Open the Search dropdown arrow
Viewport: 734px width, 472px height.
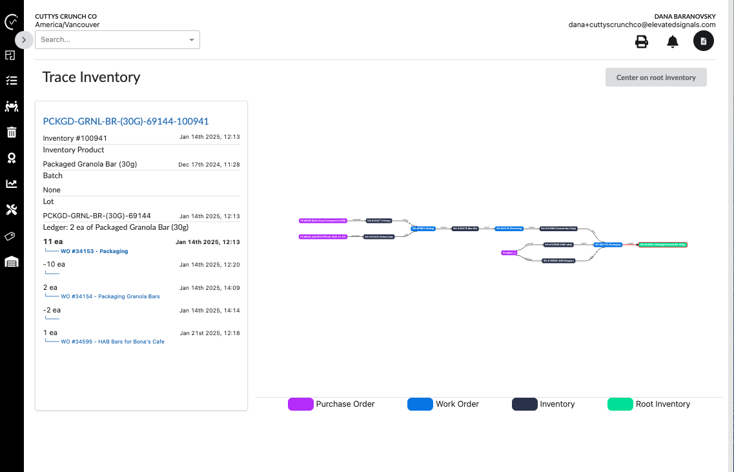tap(191, 39)
